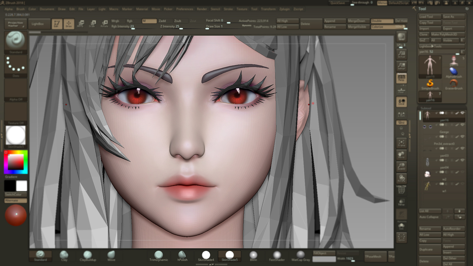Click the AAHalf icon
473x266 pixels.
401,66
